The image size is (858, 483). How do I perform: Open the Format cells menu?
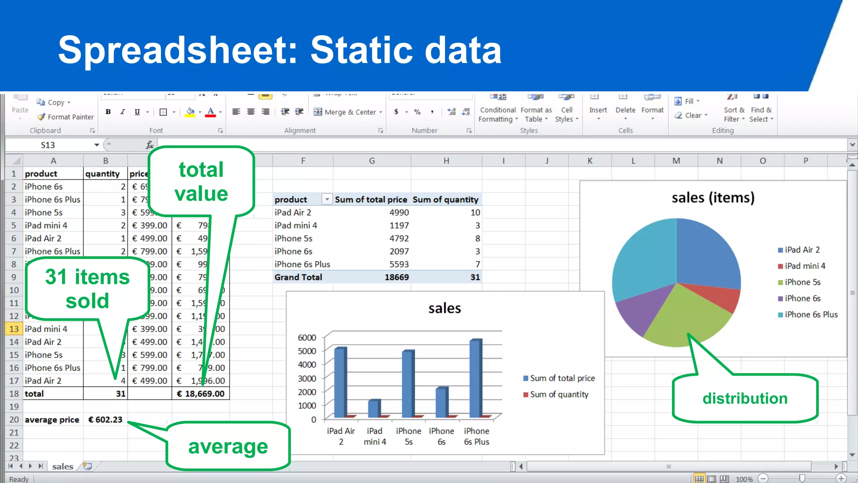click(652, 107)
